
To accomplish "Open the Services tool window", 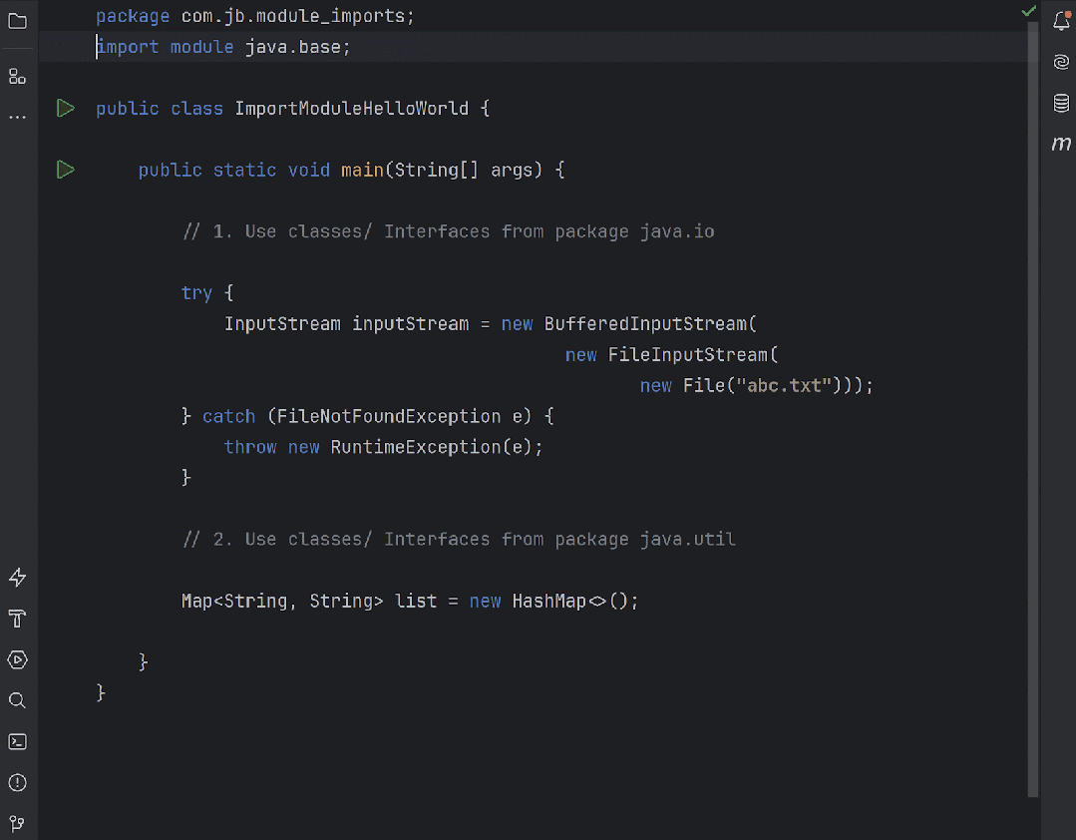I will [x=17, y=659].
